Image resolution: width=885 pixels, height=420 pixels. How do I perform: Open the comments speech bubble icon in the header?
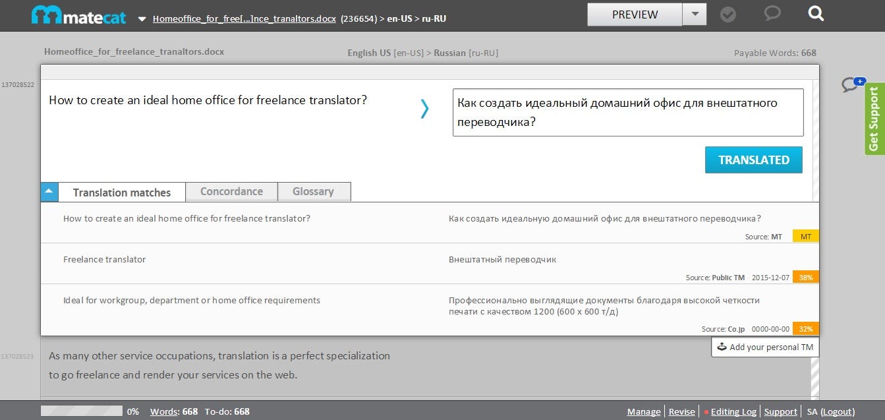pos(772,14)
